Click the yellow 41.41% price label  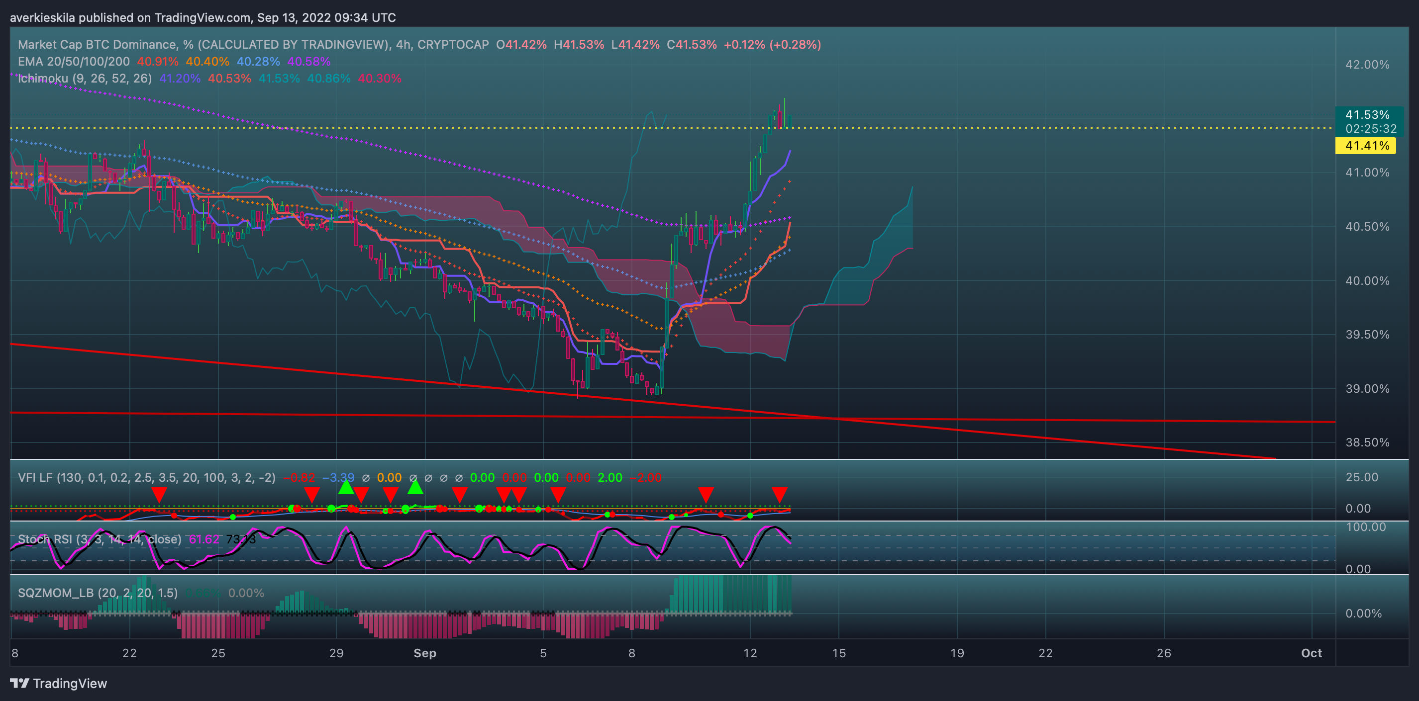coord(1366,146)
